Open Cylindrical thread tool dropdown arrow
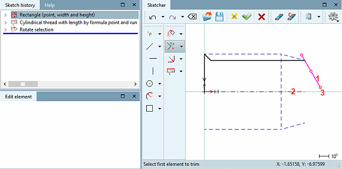Viewport: 342px width, 169px height. (181, 71)
